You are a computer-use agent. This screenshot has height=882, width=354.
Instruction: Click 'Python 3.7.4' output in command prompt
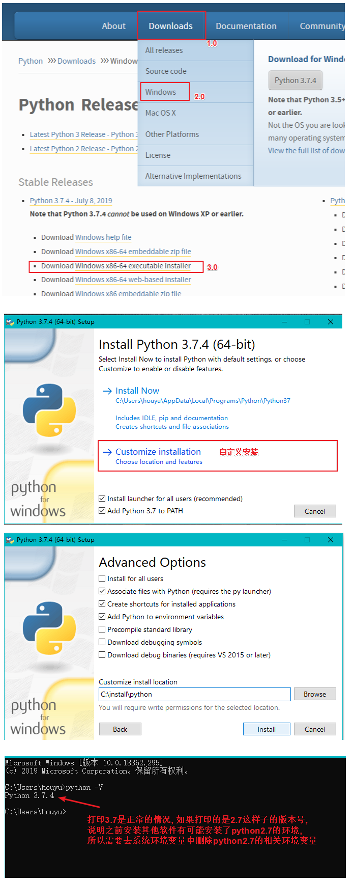coord(29,795)
